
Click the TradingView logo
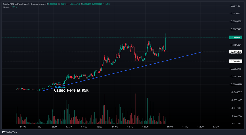[x=9, y=132]
